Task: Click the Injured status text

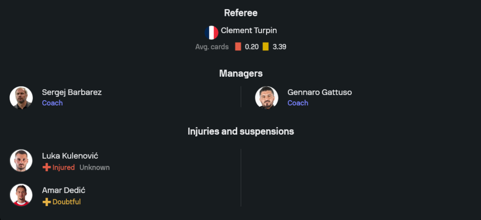Action: [63, 167]
